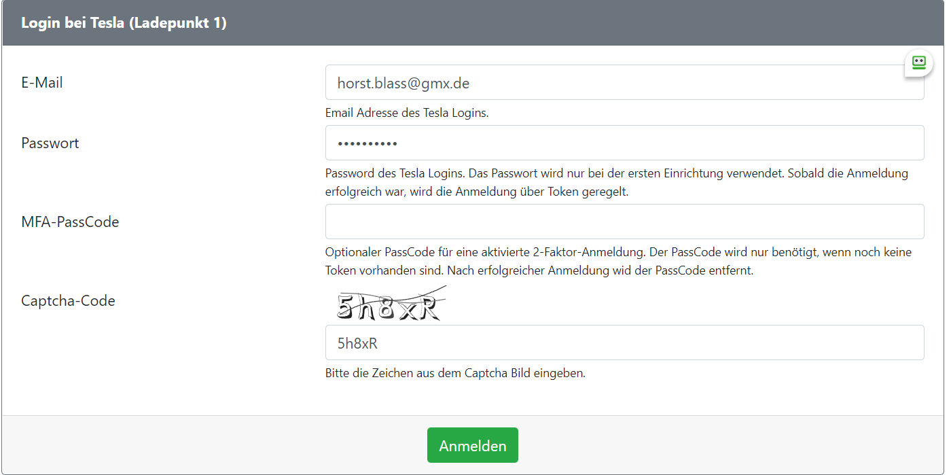Viewport: 951px width, 475px height.
Task: Click the E-Mail label
Action: coord(42,83)
